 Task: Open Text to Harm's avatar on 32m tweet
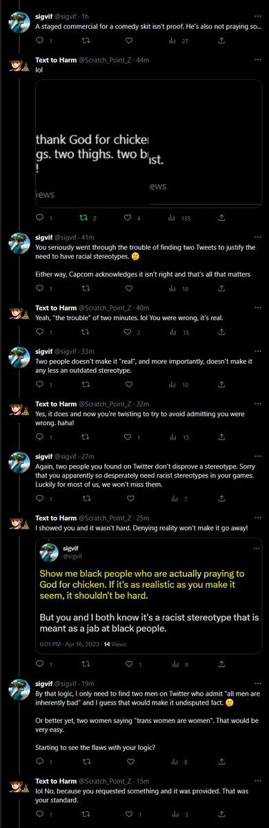[x=19, y=409]
